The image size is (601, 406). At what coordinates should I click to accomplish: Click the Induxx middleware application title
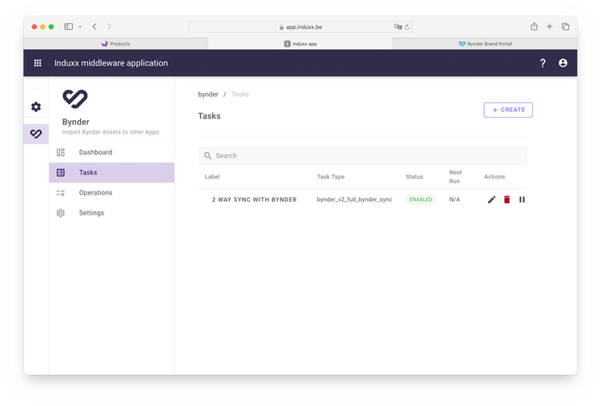coord(111,63)
